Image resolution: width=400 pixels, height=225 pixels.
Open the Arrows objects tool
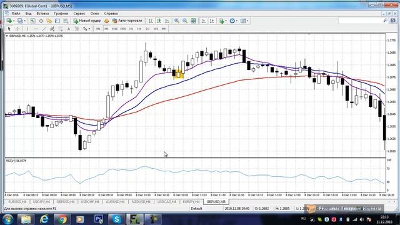tap(85, 29)
